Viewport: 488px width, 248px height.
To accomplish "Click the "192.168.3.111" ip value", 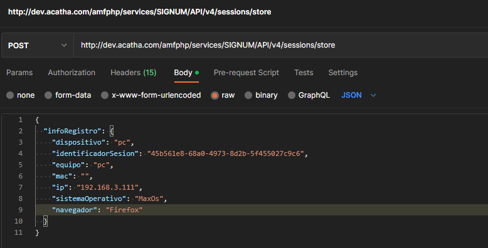I will 108,187.
